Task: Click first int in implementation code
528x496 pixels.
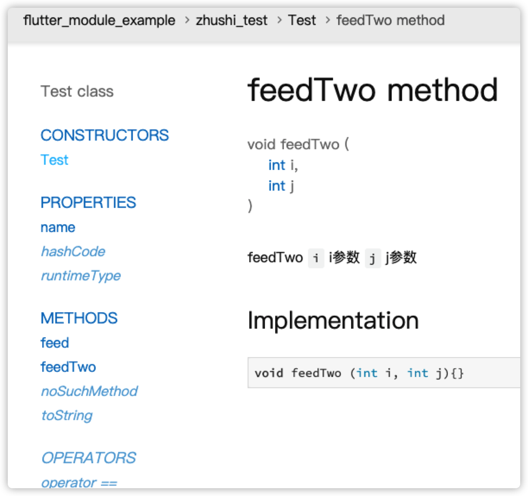Action: 367,373
